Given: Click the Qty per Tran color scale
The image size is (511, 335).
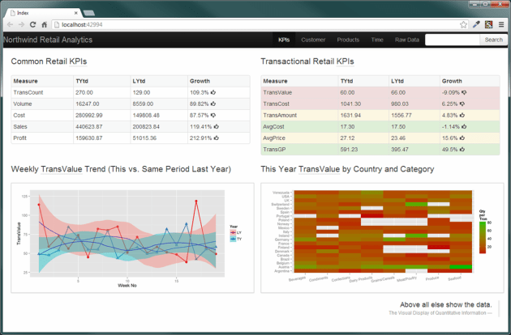Looking at the screenshot, I should coord(483,237).
